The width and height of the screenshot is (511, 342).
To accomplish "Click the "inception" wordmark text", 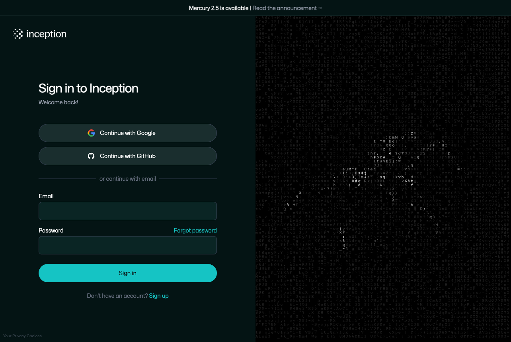I will (46, 34).
